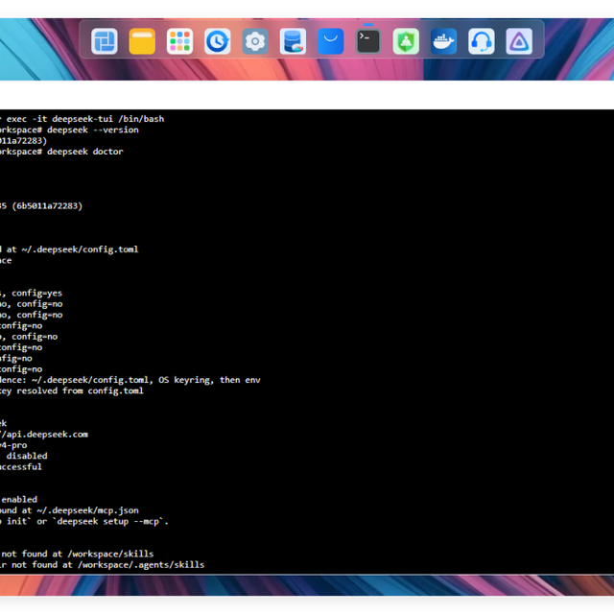This screenshot has height=614, width=614.
Task: Launch the colorful app grid launcher
Action: pyautogui.click(x=179, y=41)
